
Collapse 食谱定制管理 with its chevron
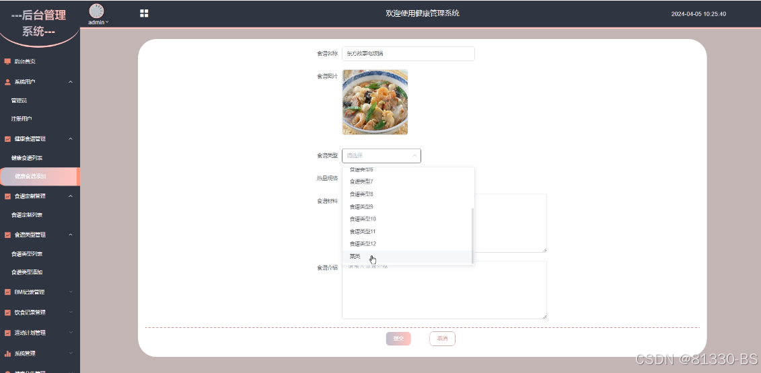click(x=71, y=196)
